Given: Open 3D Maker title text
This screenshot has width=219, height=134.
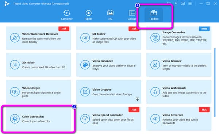Looking at the screenshot, I should [x=28, y=62].
